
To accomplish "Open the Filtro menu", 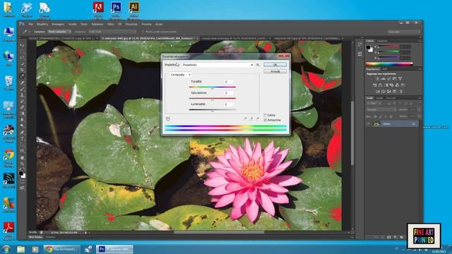I will [111, 24].
